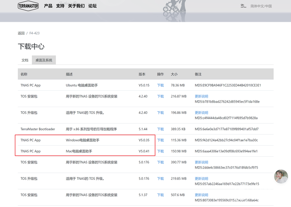
Task: Click the 78.36 MB size cell
Action: coord(178,85)
